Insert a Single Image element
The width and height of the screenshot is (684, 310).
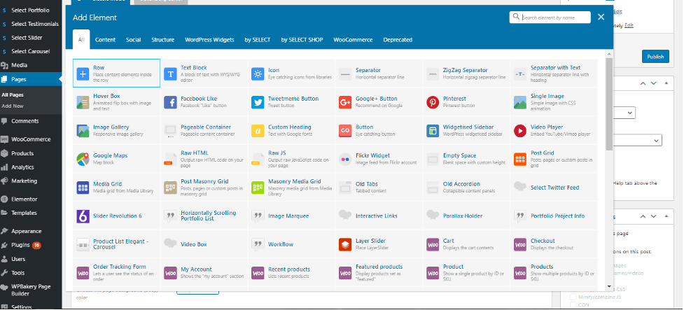click(x=554, y=102)
